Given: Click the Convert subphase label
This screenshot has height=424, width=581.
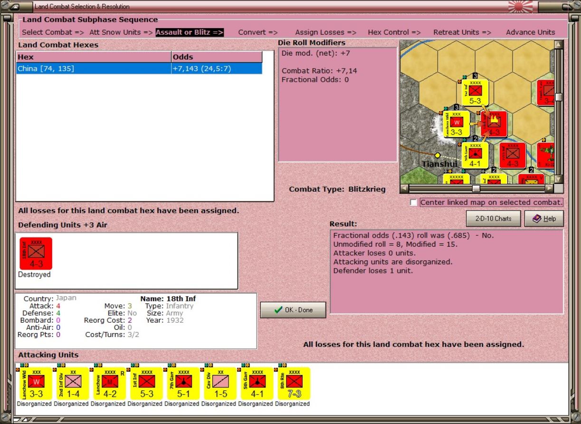Looking at the screenshot, I should coord(258,32).
